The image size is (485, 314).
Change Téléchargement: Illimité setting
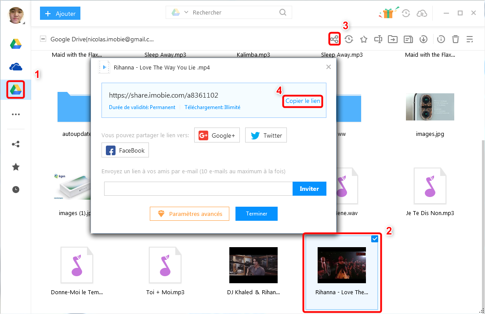click(x=213, y=107)
